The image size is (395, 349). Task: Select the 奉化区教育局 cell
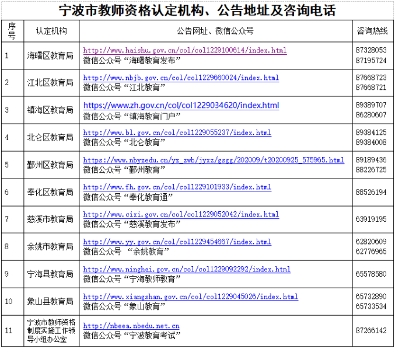pyautogui.click(x=50, y=193)
